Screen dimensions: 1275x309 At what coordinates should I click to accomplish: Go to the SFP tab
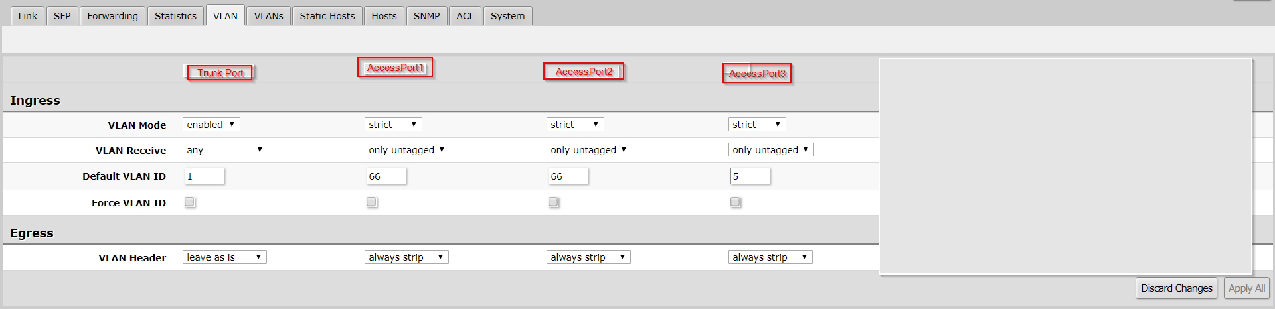point(62,16)
